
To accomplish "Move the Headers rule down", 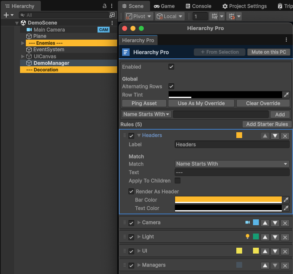I will click(x=275, y=136).
